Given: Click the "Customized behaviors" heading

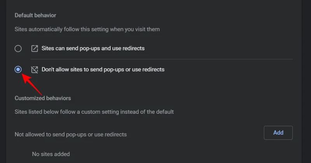Looking at the screenshot, I should (x=43, y=98).
